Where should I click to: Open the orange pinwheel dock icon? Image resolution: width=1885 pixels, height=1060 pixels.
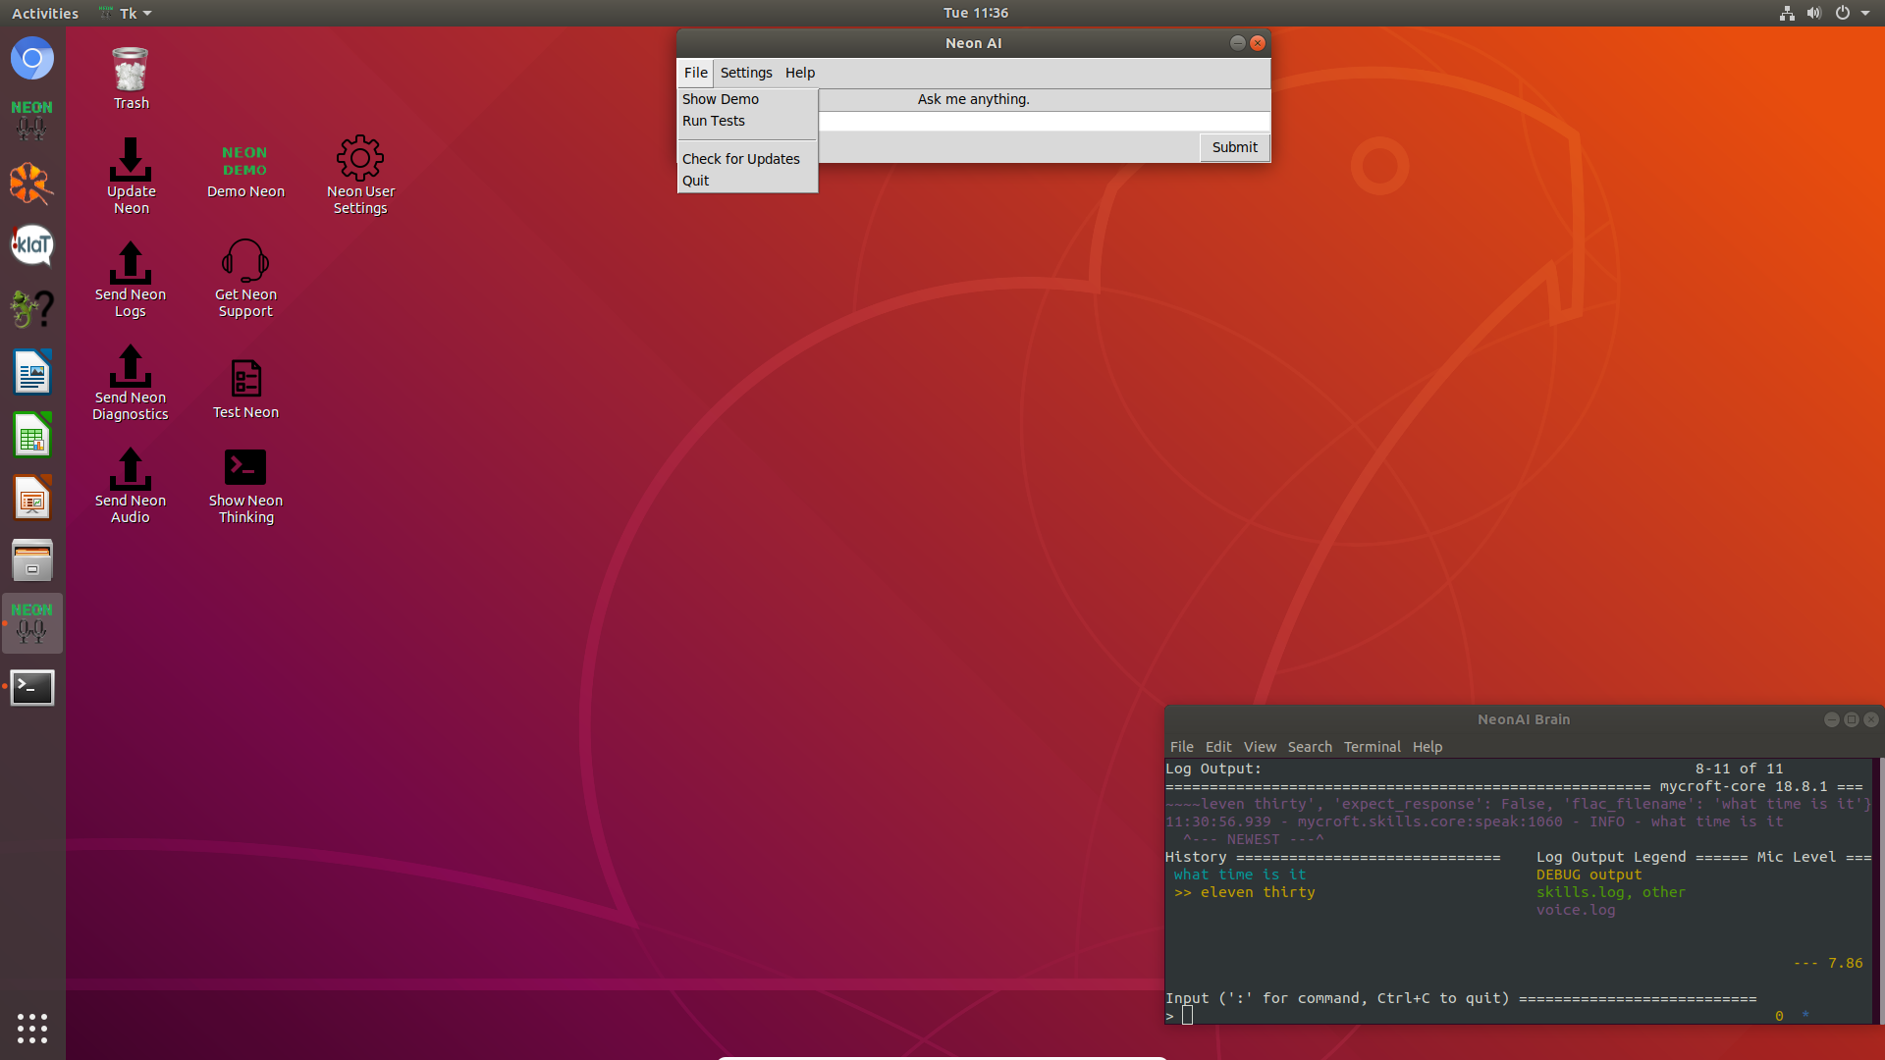32,184
